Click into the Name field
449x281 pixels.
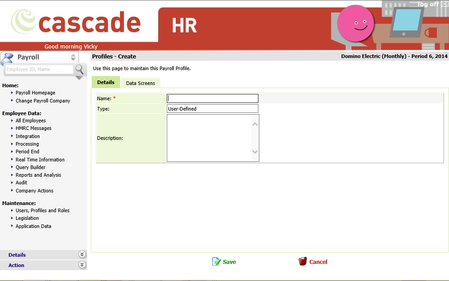(x=213, y=98)
